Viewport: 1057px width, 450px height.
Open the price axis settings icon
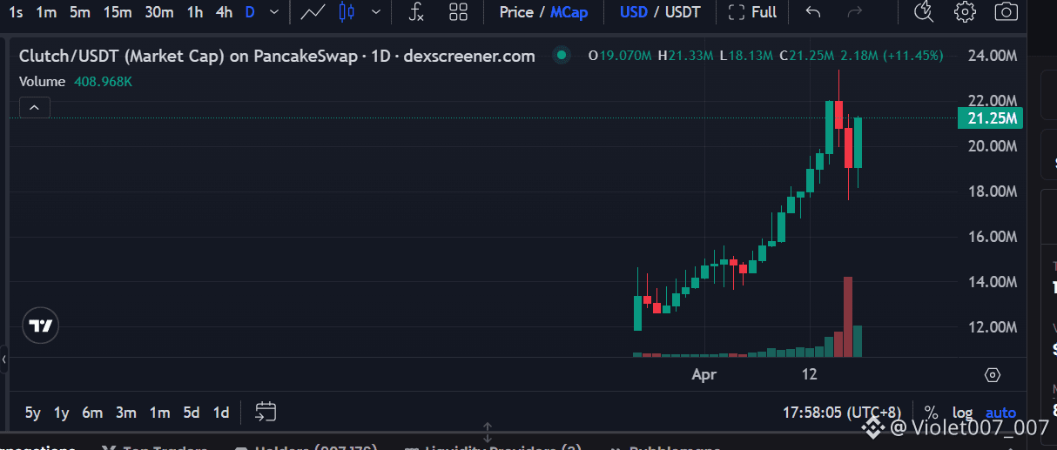[992, 375]
